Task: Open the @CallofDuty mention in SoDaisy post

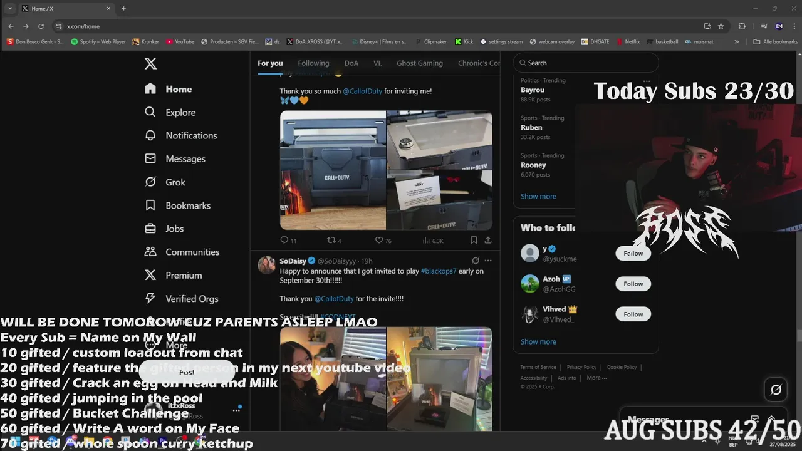Action: coord(334,299)
